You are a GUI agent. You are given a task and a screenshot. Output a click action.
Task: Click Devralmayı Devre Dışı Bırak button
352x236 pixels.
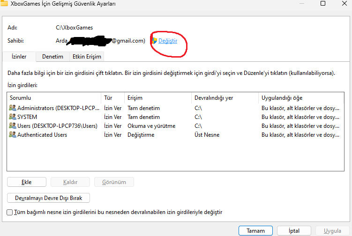(48, 198)
